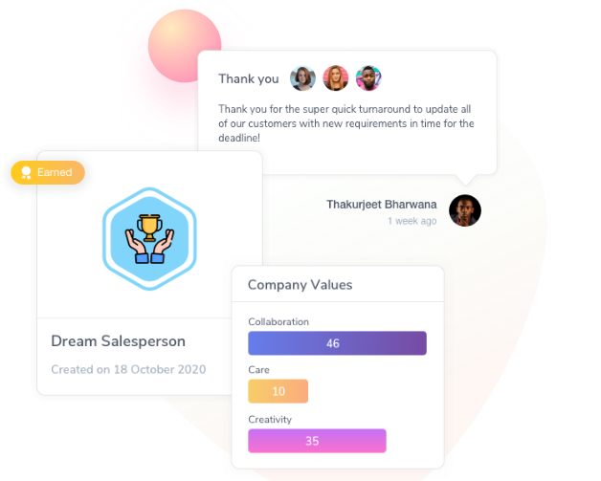Click the Care bar showing 10

pyautogui.click(x=278, y=391)
